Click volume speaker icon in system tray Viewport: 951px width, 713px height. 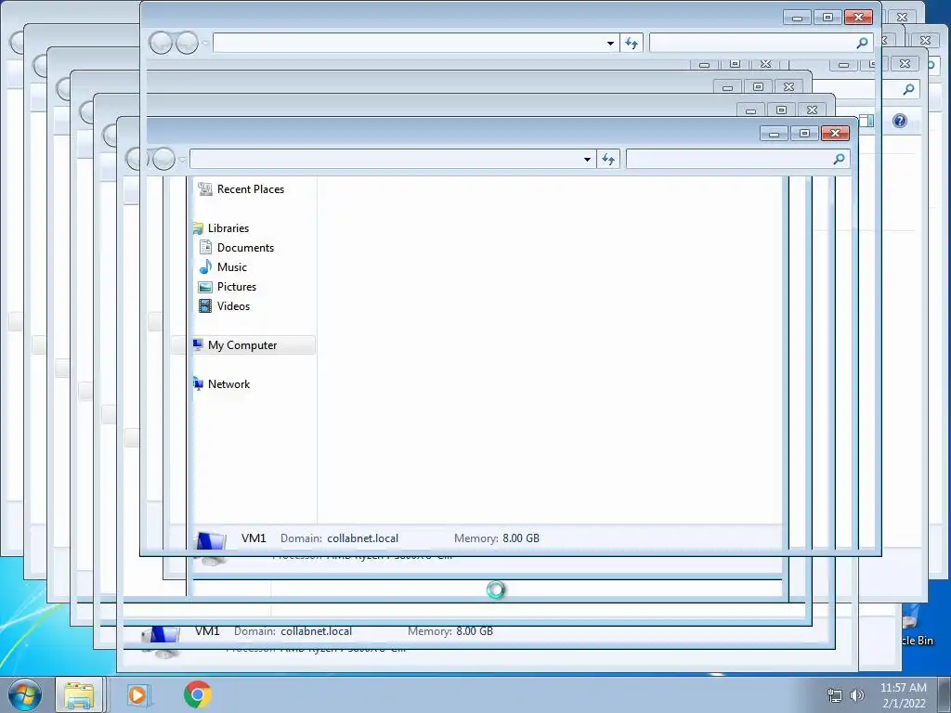pos(857,695)
